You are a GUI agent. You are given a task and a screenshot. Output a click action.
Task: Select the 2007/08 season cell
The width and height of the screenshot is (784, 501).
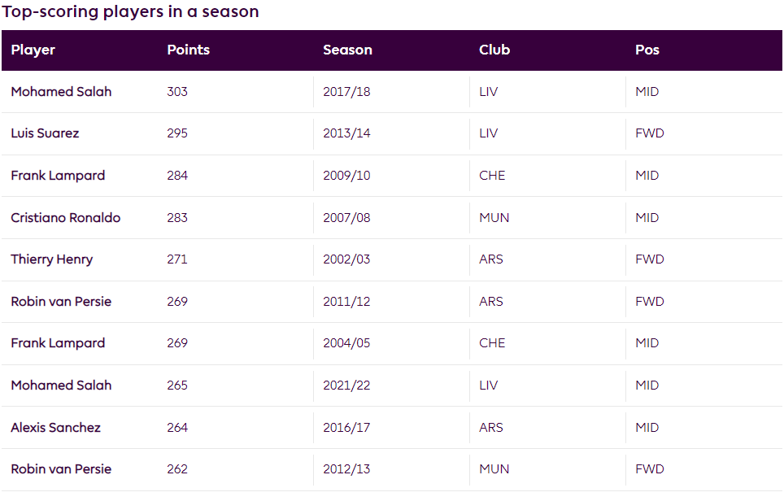(x=346, y=218)
